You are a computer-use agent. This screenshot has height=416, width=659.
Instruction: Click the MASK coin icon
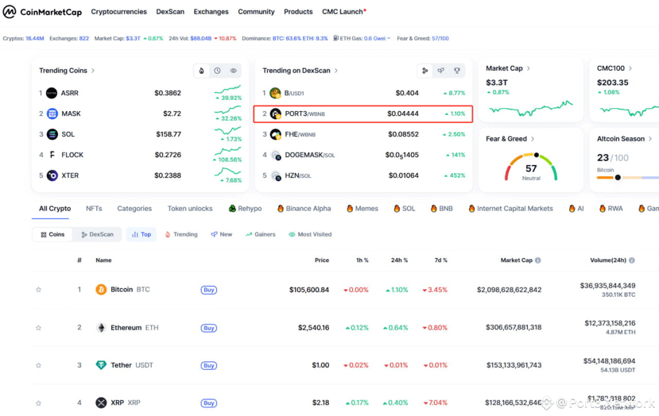pos(52,114)
